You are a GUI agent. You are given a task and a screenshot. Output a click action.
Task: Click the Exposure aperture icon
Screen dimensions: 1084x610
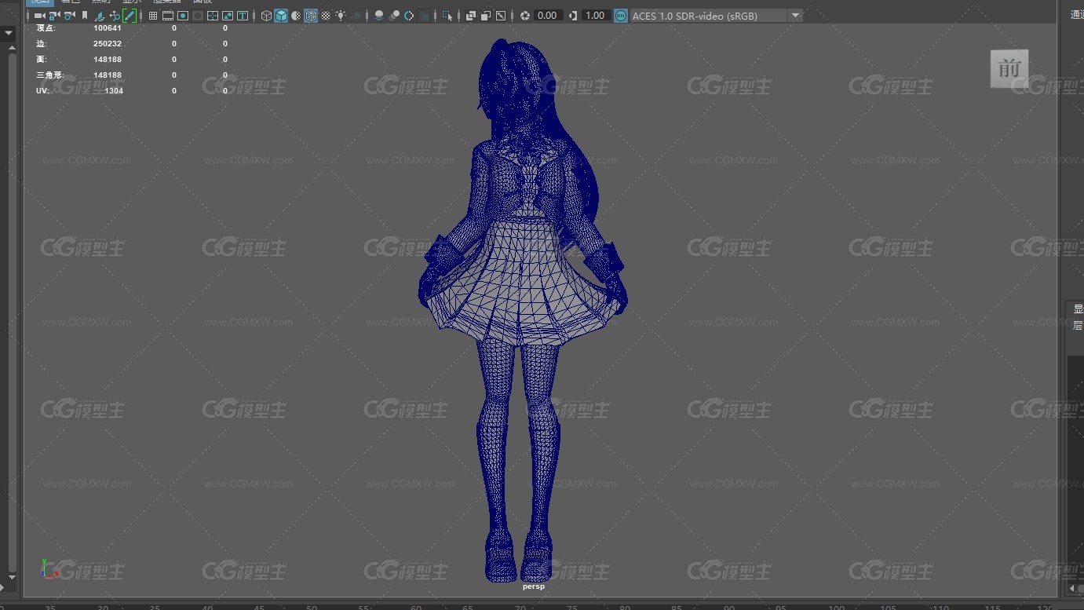point(525,16)
